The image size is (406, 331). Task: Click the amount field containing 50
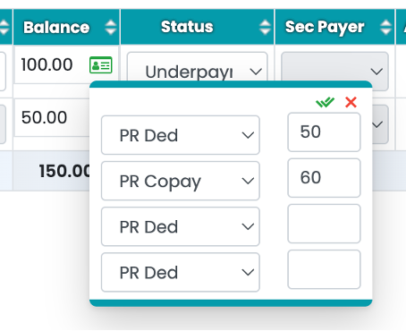pos(324,132)
